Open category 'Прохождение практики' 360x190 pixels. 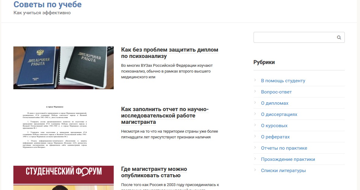(288, 159)
